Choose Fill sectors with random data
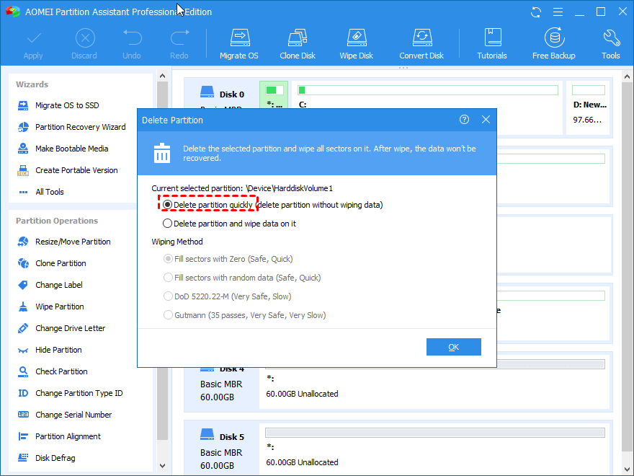634x476 pixels. (x=168, y=278)
